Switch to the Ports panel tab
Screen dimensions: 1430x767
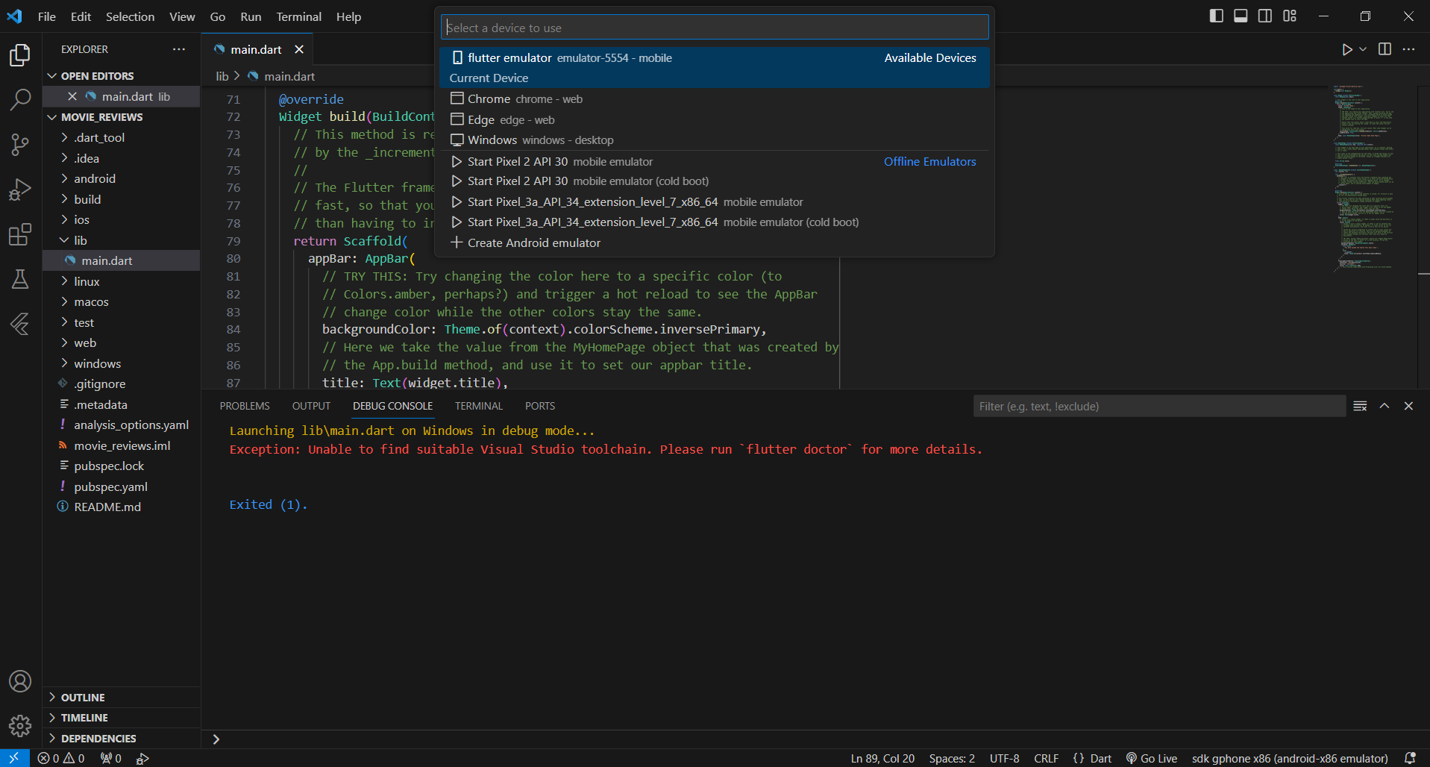[x=540, y=406]
